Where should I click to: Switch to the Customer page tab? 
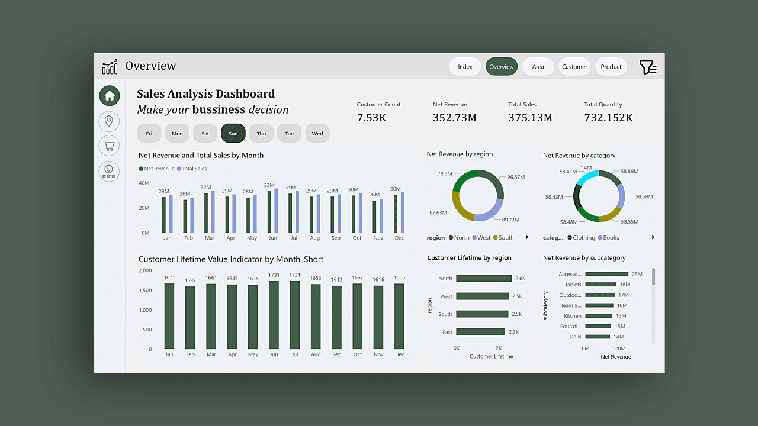(x=574, y=67)
